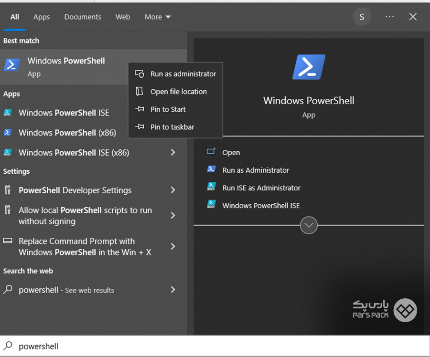430x357 pixels.
Task: Switch to the All tab
Action: 14,17
